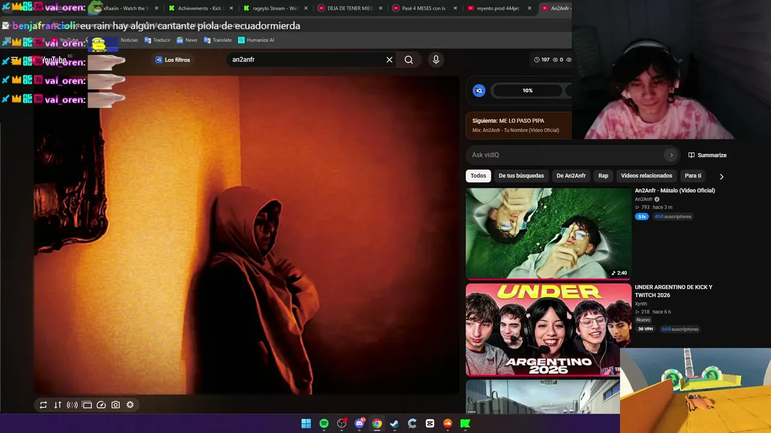Click the 36 VPH badge
The height and width of the screenshot is (433, 771).
(646, 329)
